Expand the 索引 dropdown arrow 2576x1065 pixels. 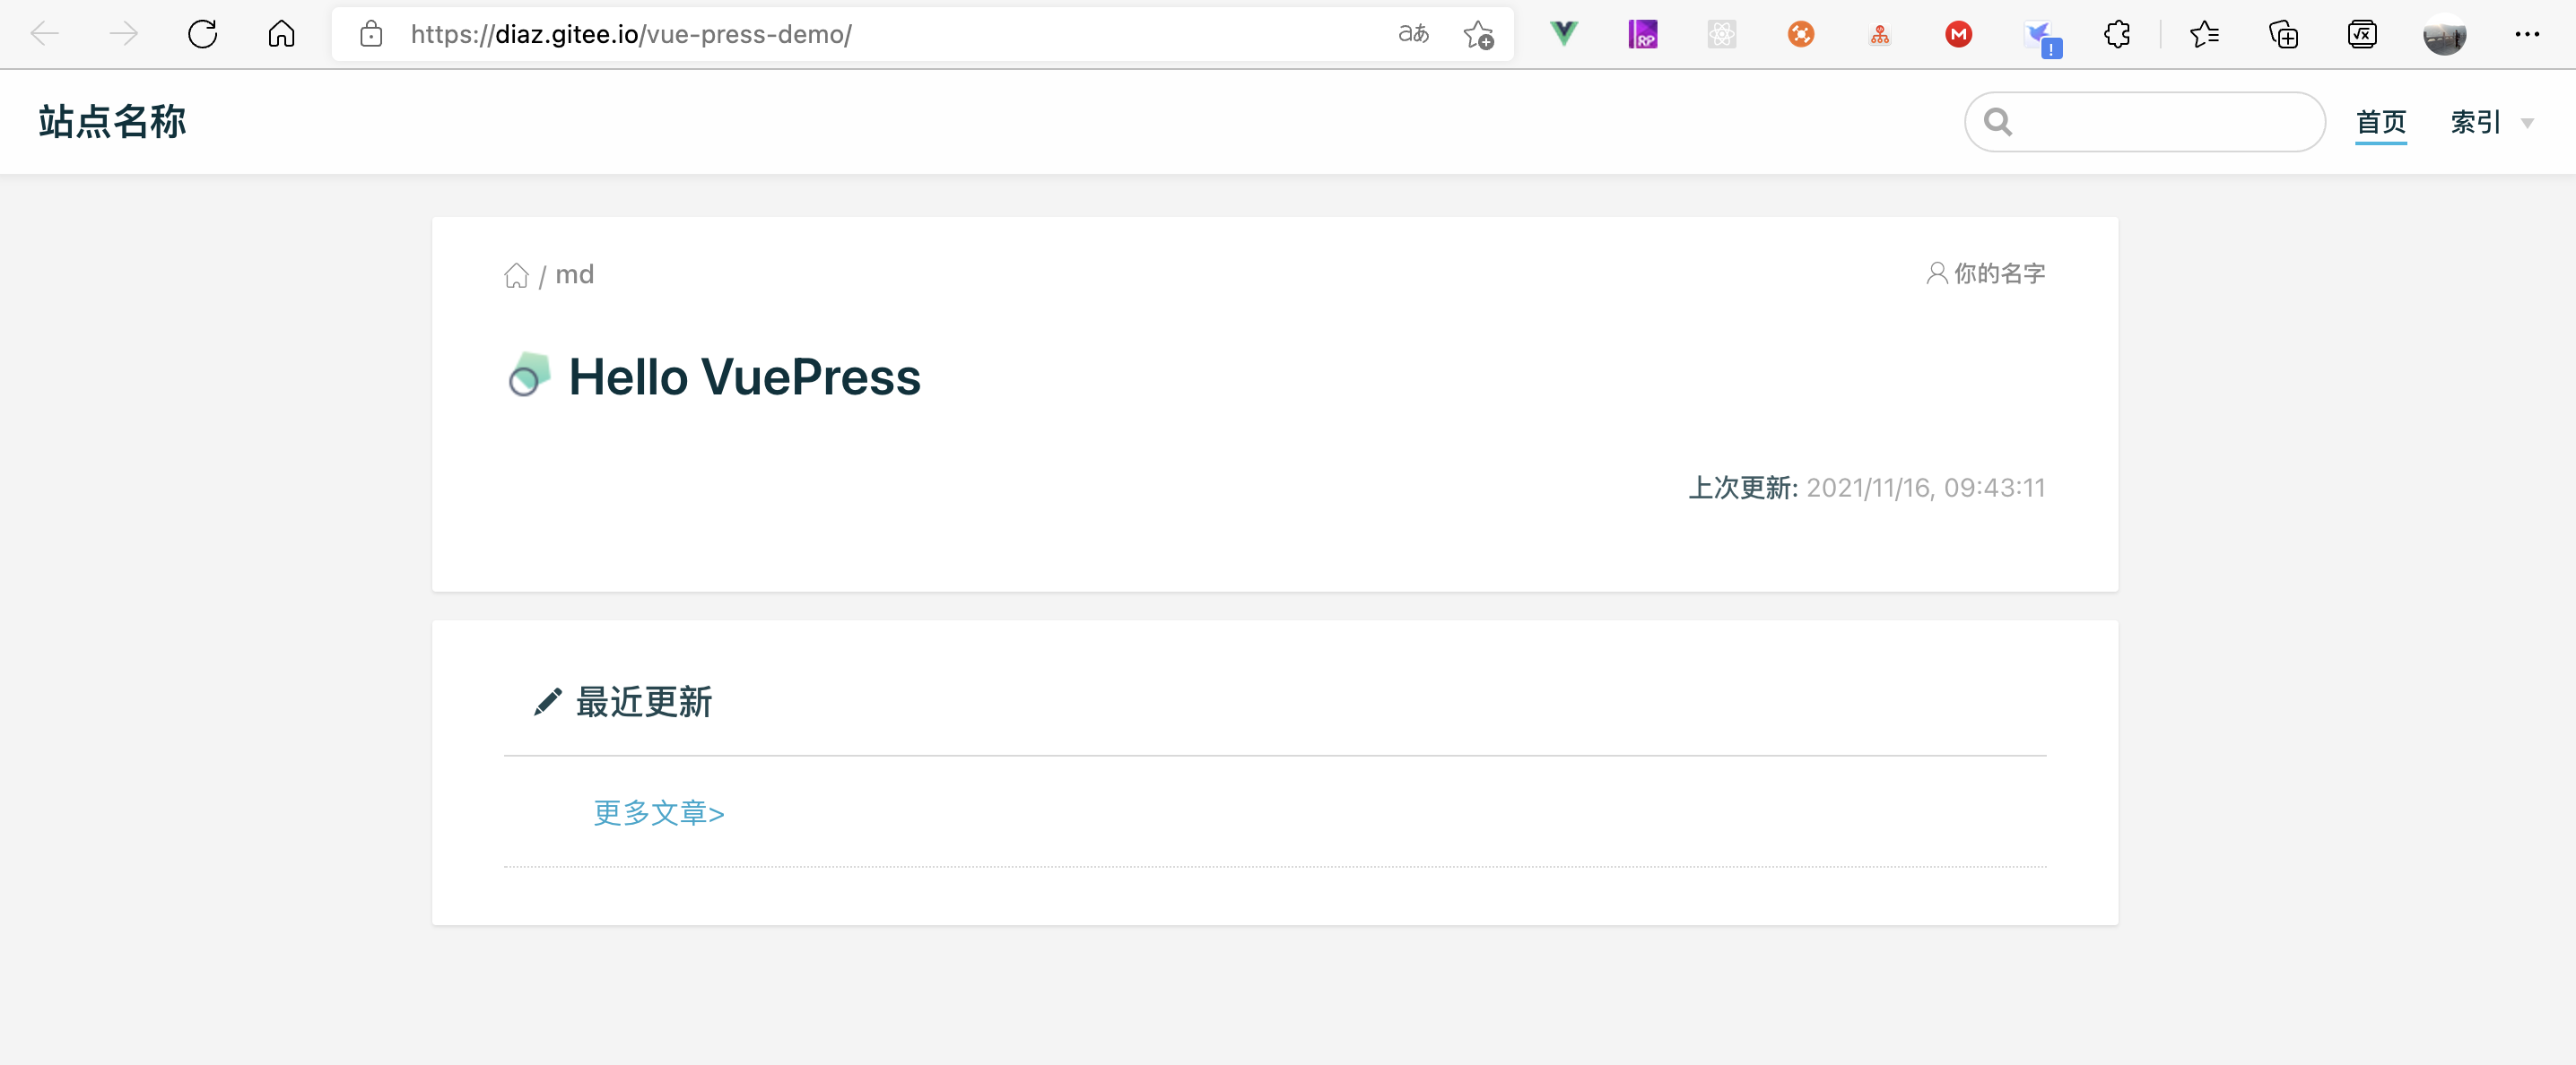pyautogui.click(x=2527, y=124)
